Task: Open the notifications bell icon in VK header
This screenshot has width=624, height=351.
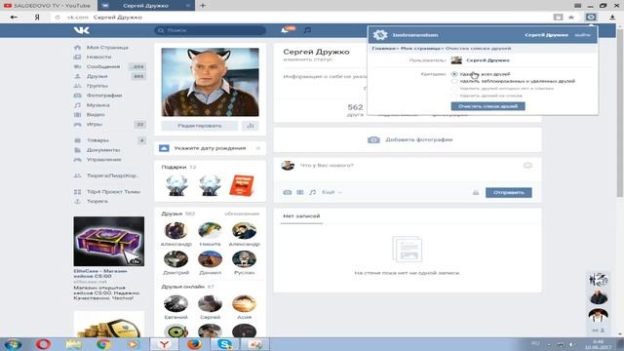Action: (285, 30)
